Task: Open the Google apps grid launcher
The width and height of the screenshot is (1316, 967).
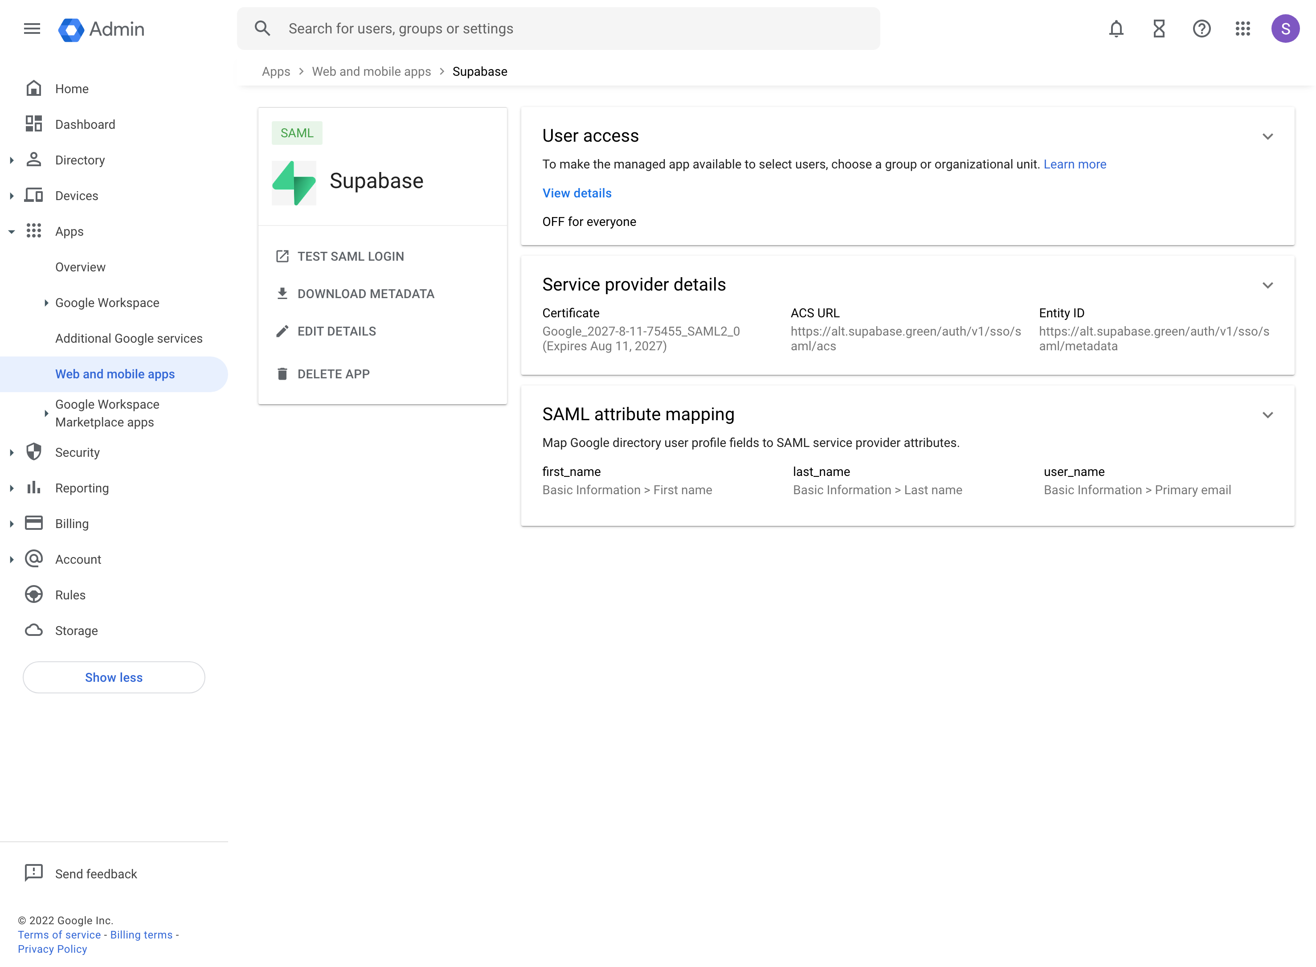Action: coord(1243,29)
